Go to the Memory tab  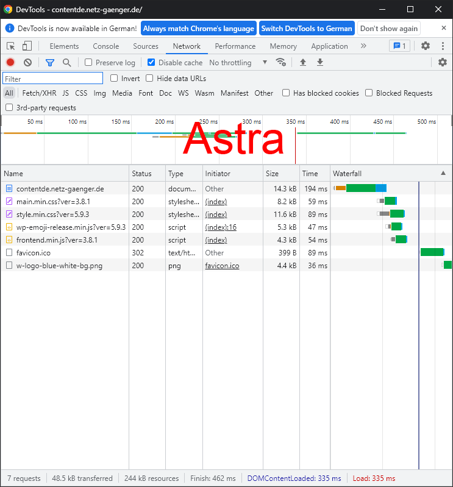284,46
